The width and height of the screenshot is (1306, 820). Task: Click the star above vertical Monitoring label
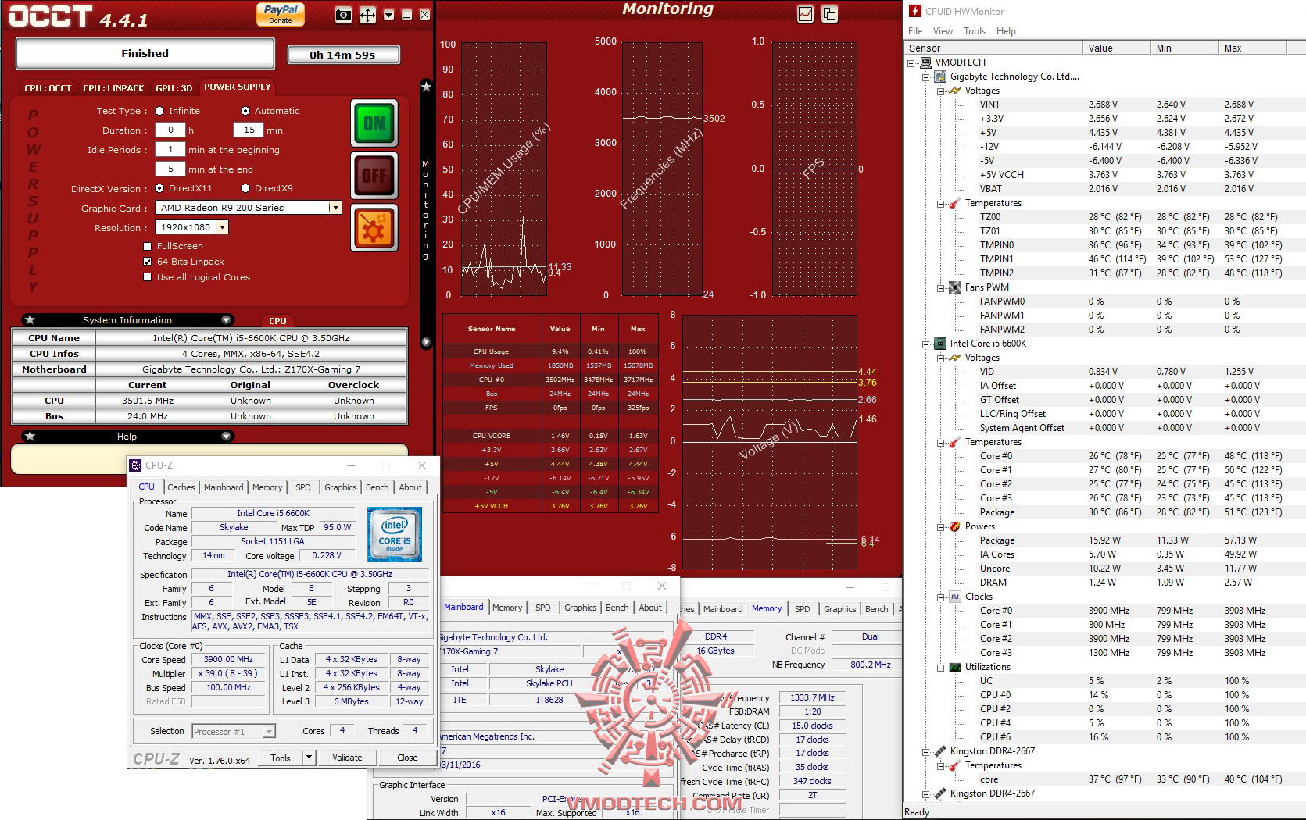pyautogui.click(x=426, y=87)
